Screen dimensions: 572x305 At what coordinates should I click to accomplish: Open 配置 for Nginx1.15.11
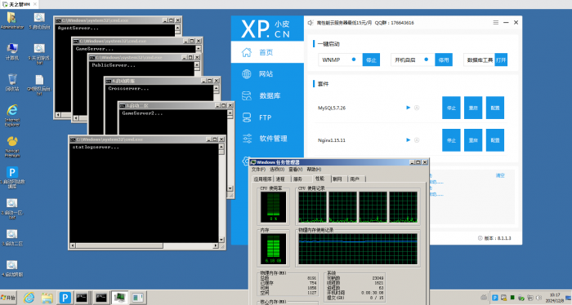(495, 140)
